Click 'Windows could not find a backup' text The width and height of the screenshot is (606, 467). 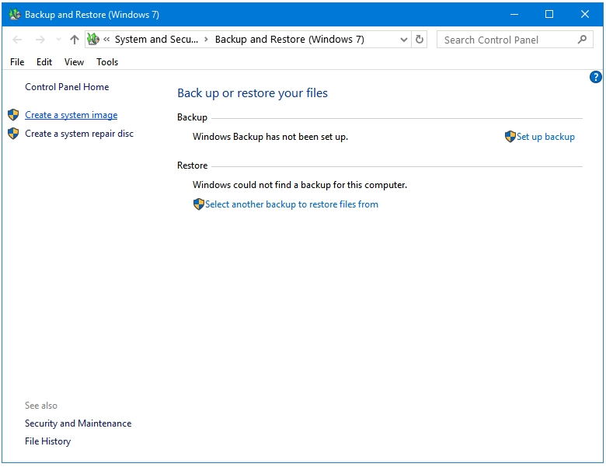[300, 185]
